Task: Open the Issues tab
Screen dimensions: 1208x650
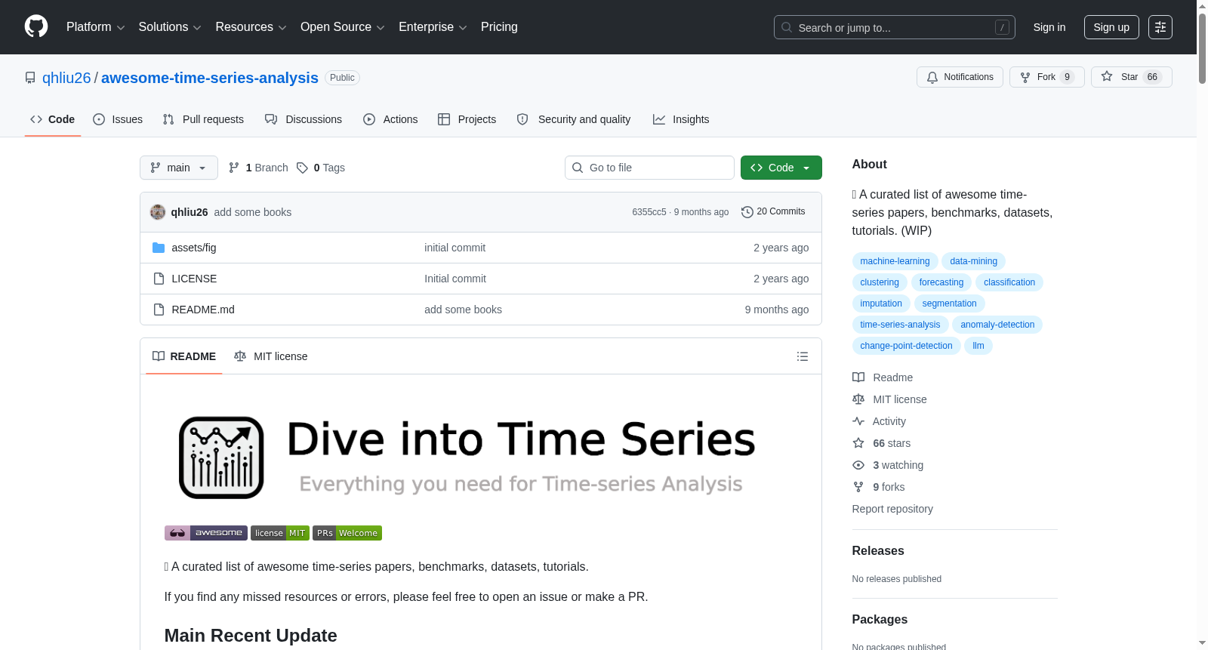Action: pos(118,119)
